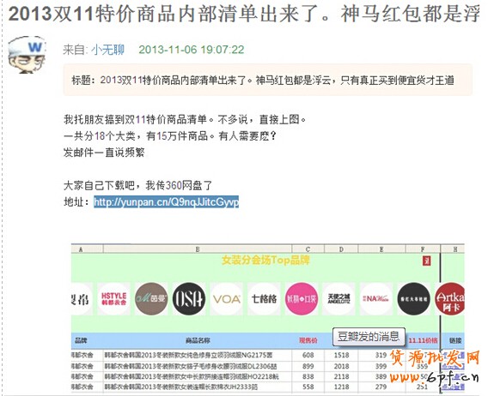Click the NA Wain brand logo
Image resolution: width=488 pixels, height=396 pixels.
pos(376,299)
